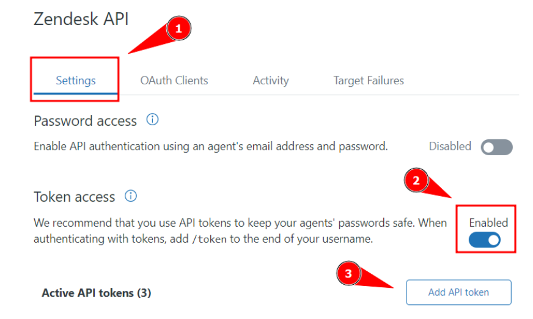Click the /token code text

pyautogui.click(x=211, y=239)
